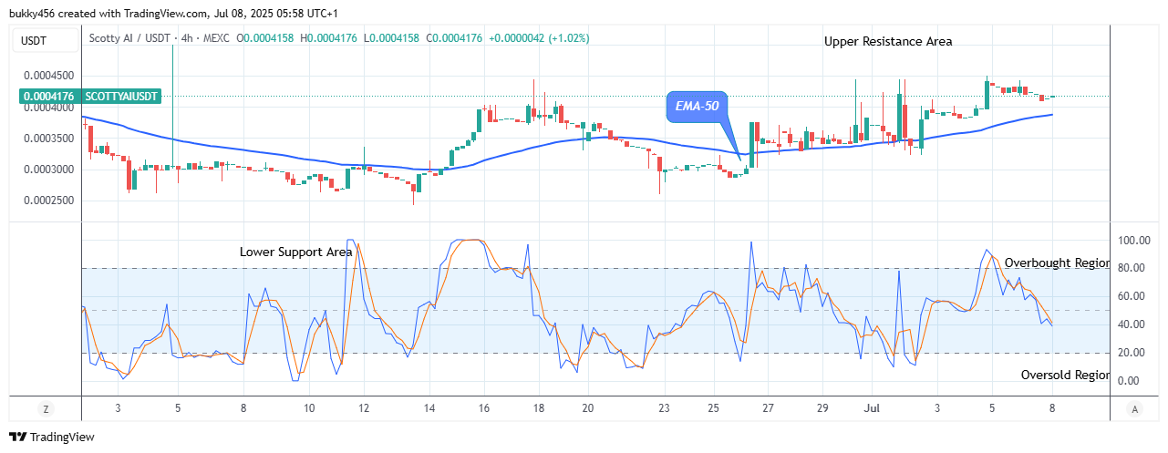Click the 80.00 oscillator axis value
The image size is (1168, 453).
click(1133, 268)
